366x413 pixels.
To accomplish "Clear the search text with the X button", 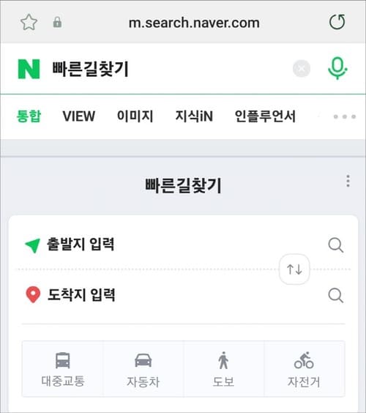I will tap(302, 69).
